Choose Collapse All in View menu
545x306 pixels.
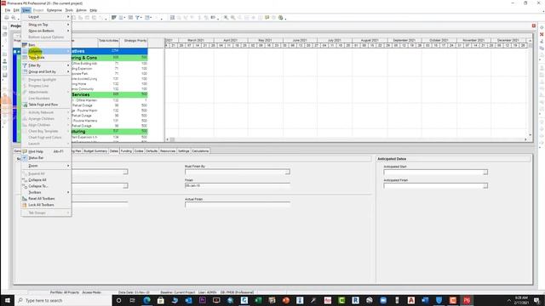(x=46, y=180)
